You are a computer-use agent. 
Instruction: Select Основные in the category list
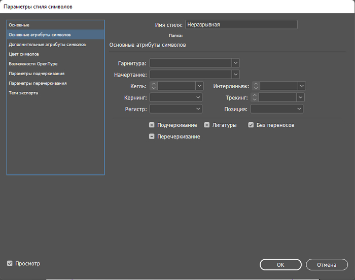tap(19, 25)
